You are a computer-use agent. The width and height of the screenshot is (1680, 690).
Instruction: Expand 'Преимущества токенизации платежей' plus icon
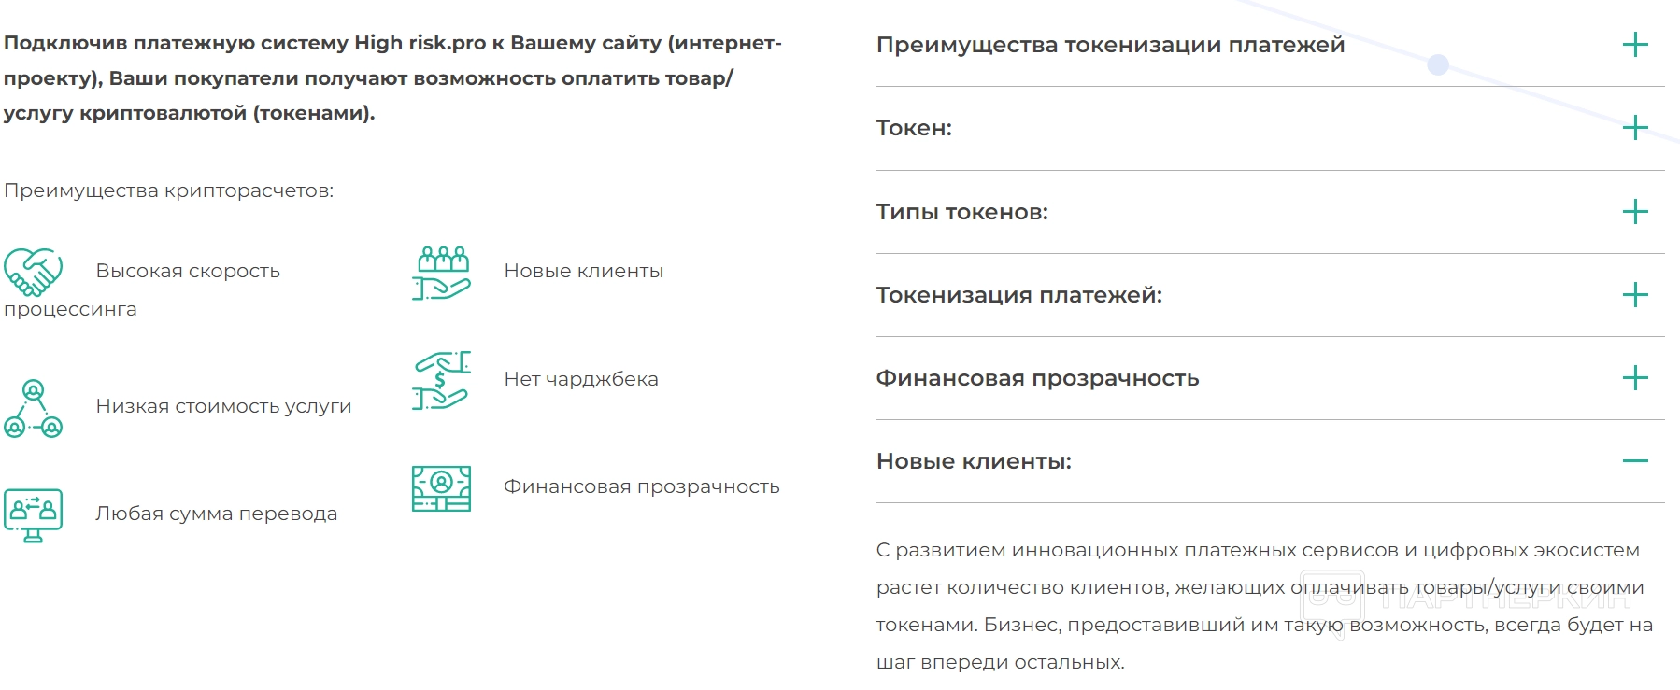coord(1635,45)
